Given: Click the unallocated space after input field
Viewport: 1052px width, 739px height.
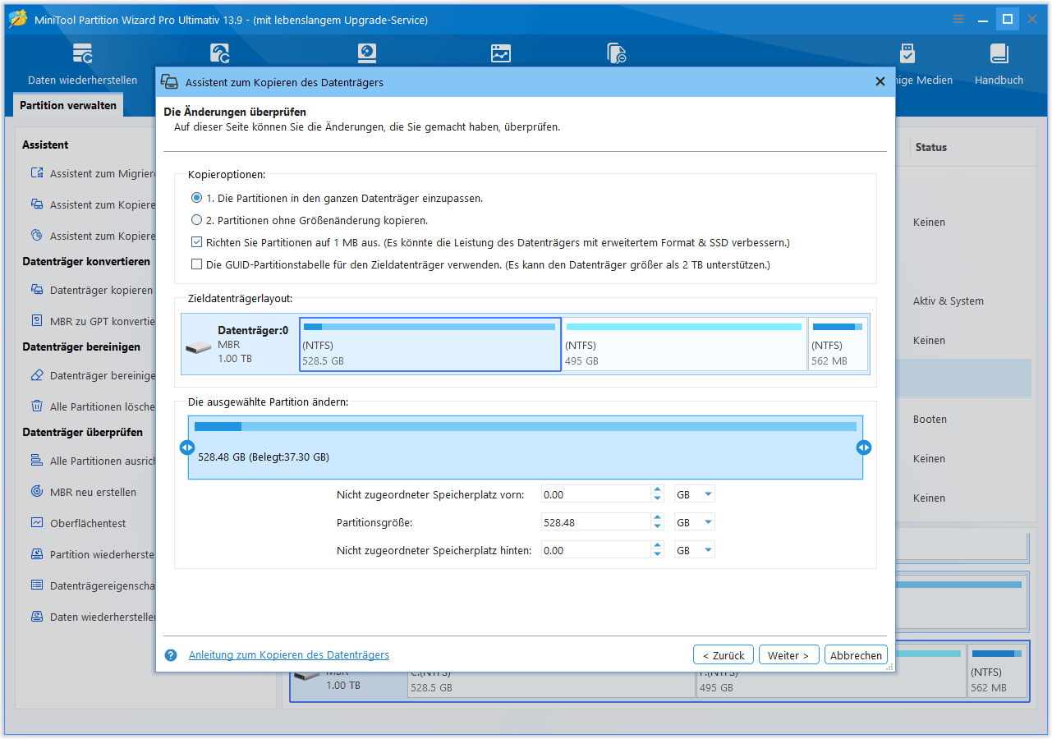Looking at the screenshot, I should 597,550.
